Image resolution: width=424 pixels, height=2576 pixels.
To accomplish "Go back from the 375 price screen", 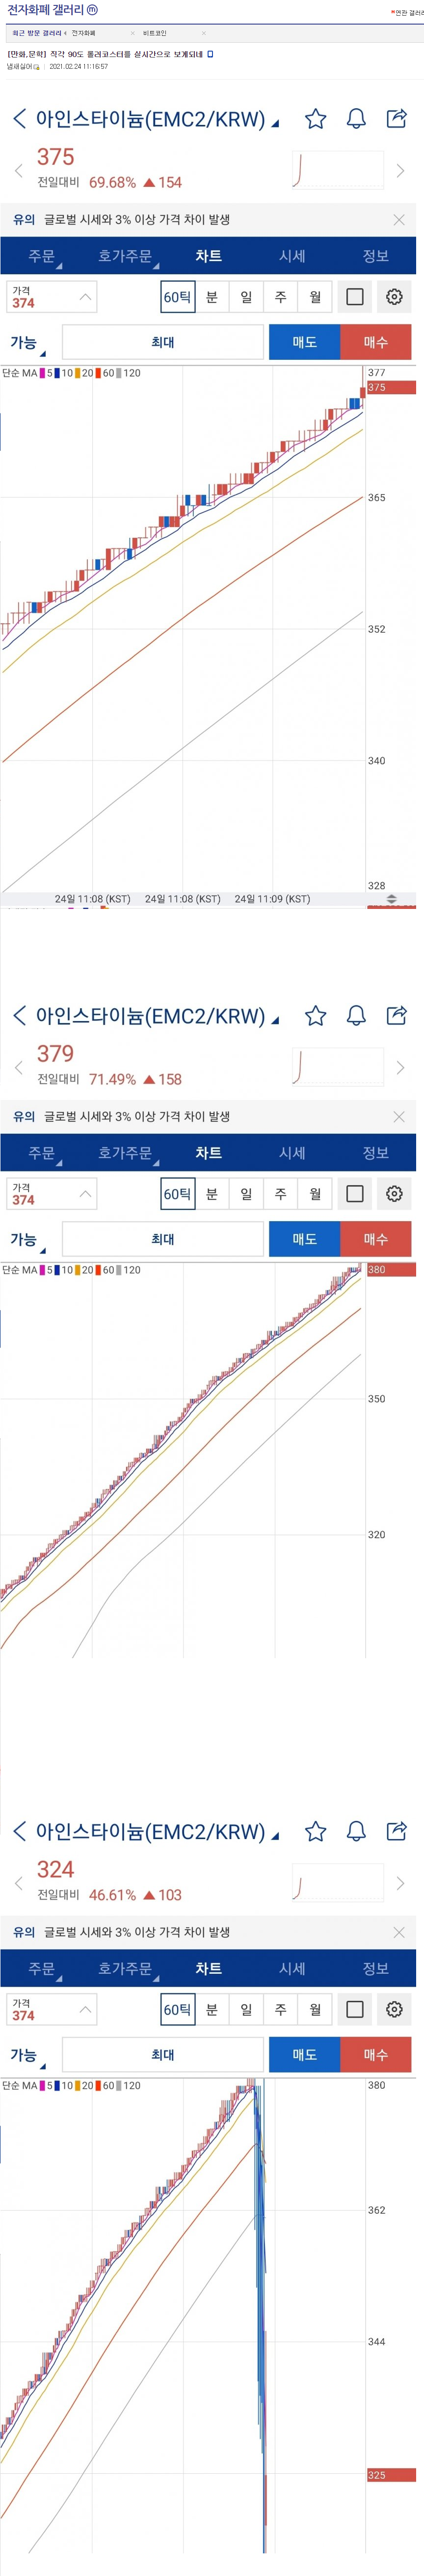I will point(19,119).
